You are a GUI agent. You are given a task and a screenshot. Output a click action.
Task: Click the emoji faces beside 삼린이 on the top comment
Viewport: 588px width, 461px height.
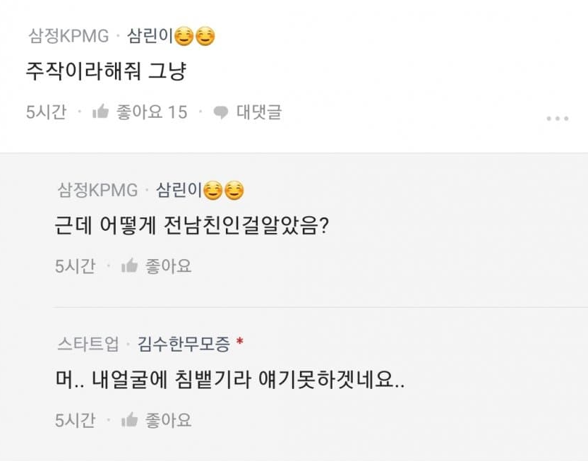click(x=195, y=35)
